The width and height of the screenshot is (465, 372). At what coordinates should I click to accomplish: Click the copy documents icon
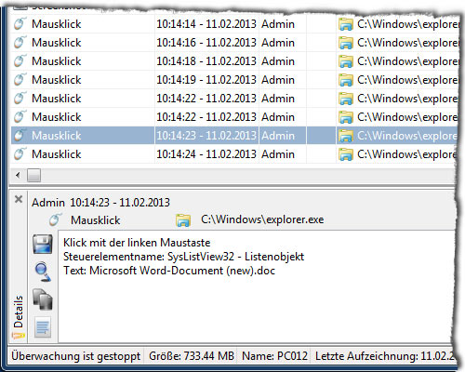pos(43,299)
